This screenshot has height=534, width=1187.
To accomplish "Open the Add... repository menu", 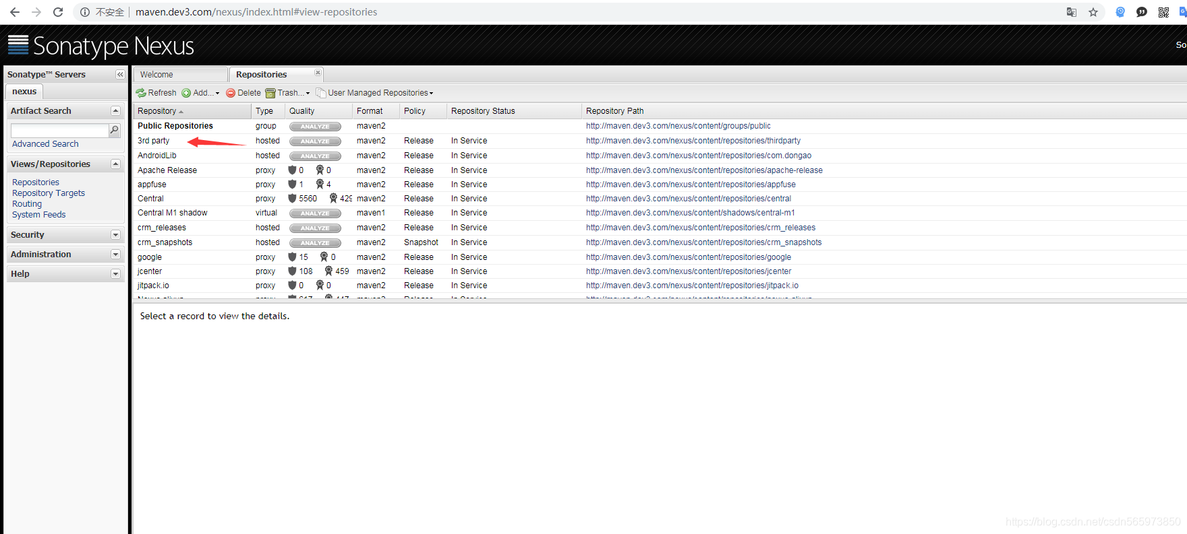I will tap(200, 93).
